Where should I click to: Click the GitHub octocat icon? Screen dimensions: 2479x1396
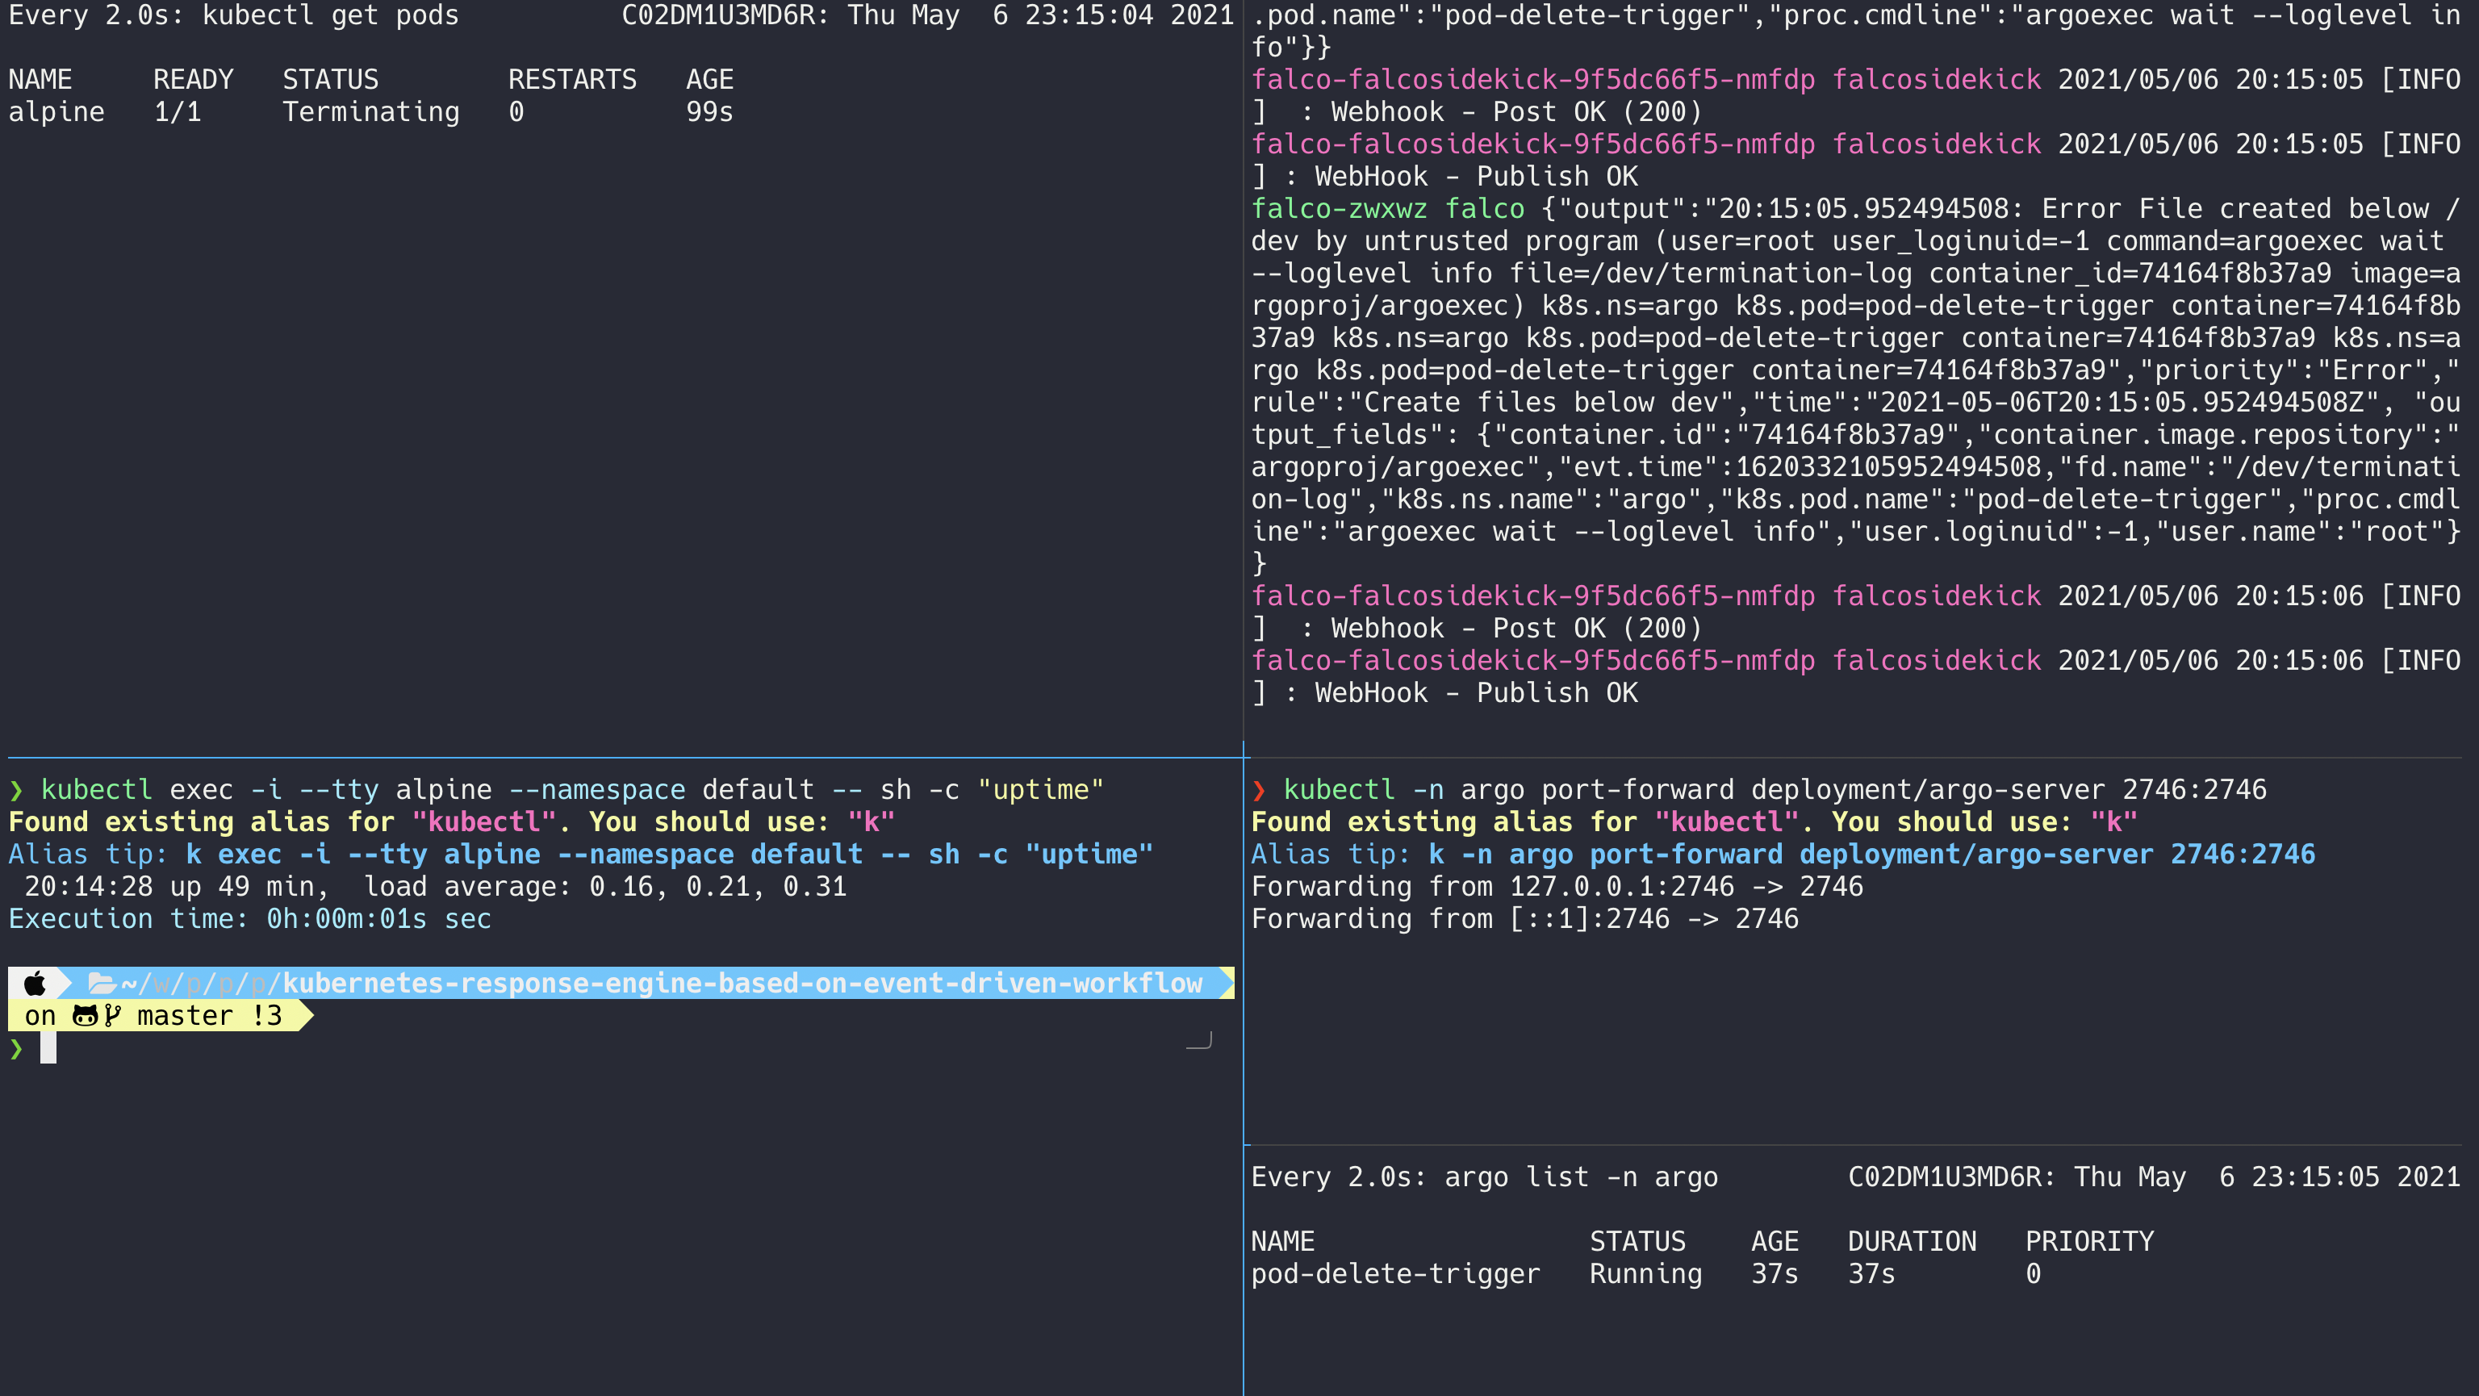[x=85, y=1016]
